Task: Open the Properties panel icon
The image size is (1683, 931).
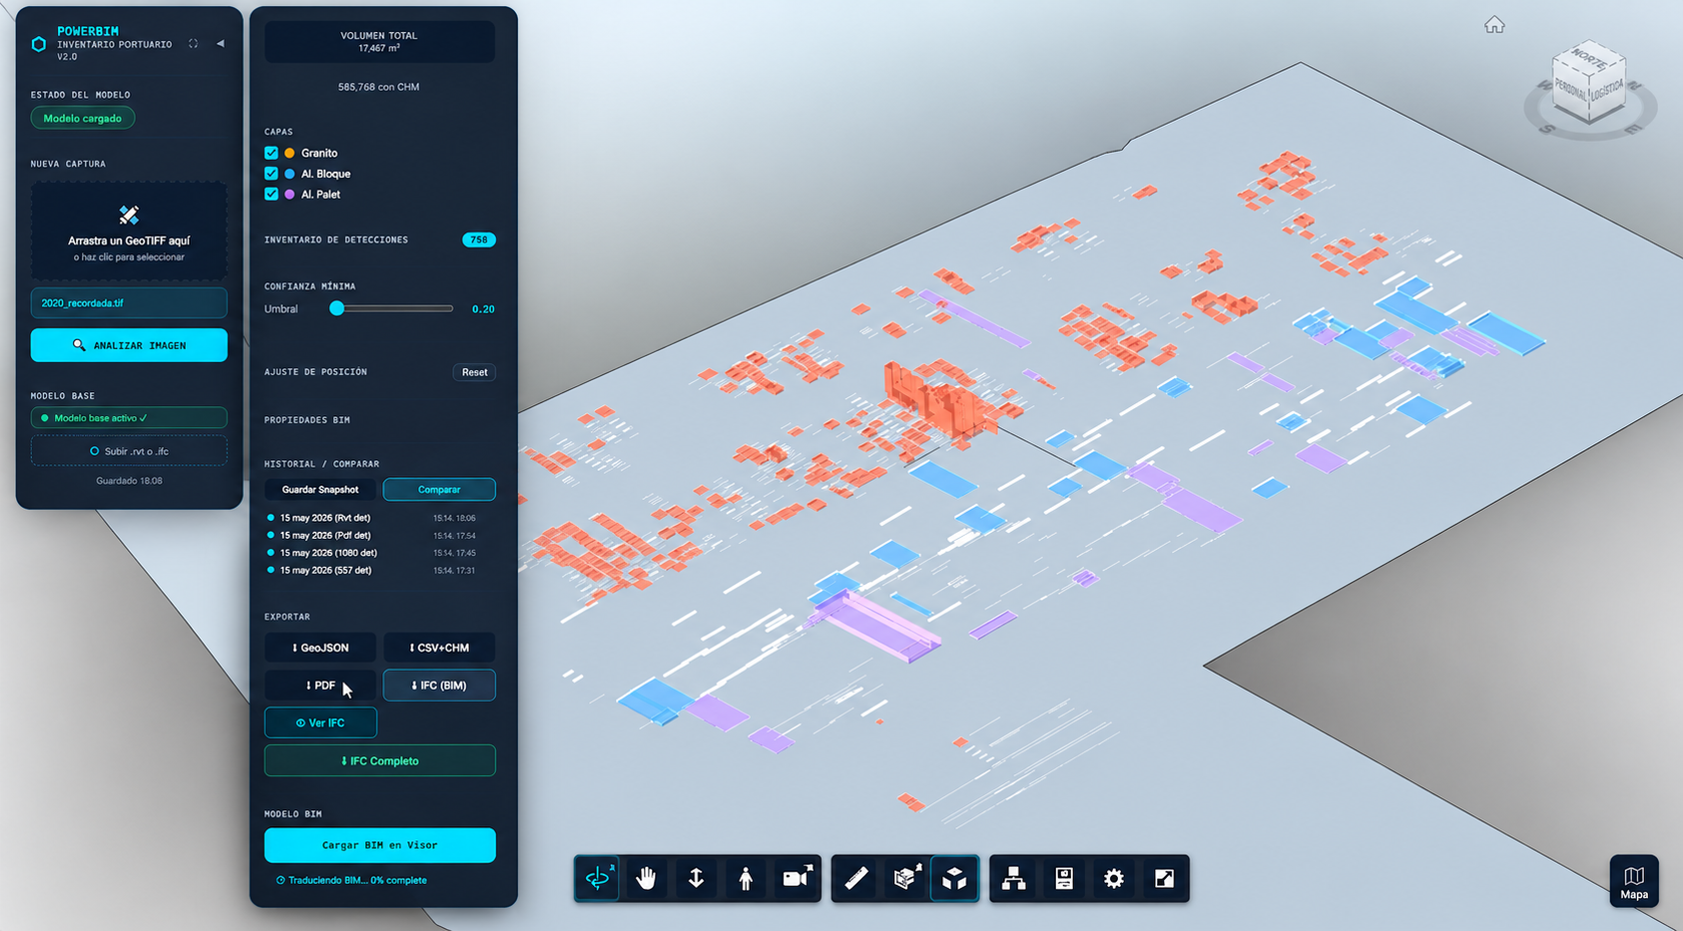Action: tap(1064, 878)
